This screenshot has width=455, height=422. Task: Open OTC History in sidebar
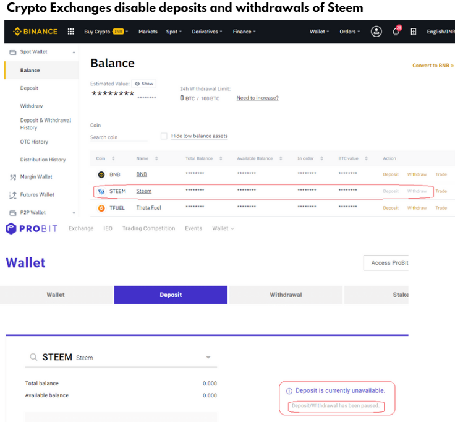pyautogui.click(x=34, y=142)
